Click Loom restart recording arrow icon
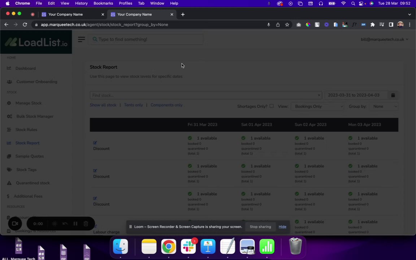Screen dimensions: 416x260 (65, 224)
